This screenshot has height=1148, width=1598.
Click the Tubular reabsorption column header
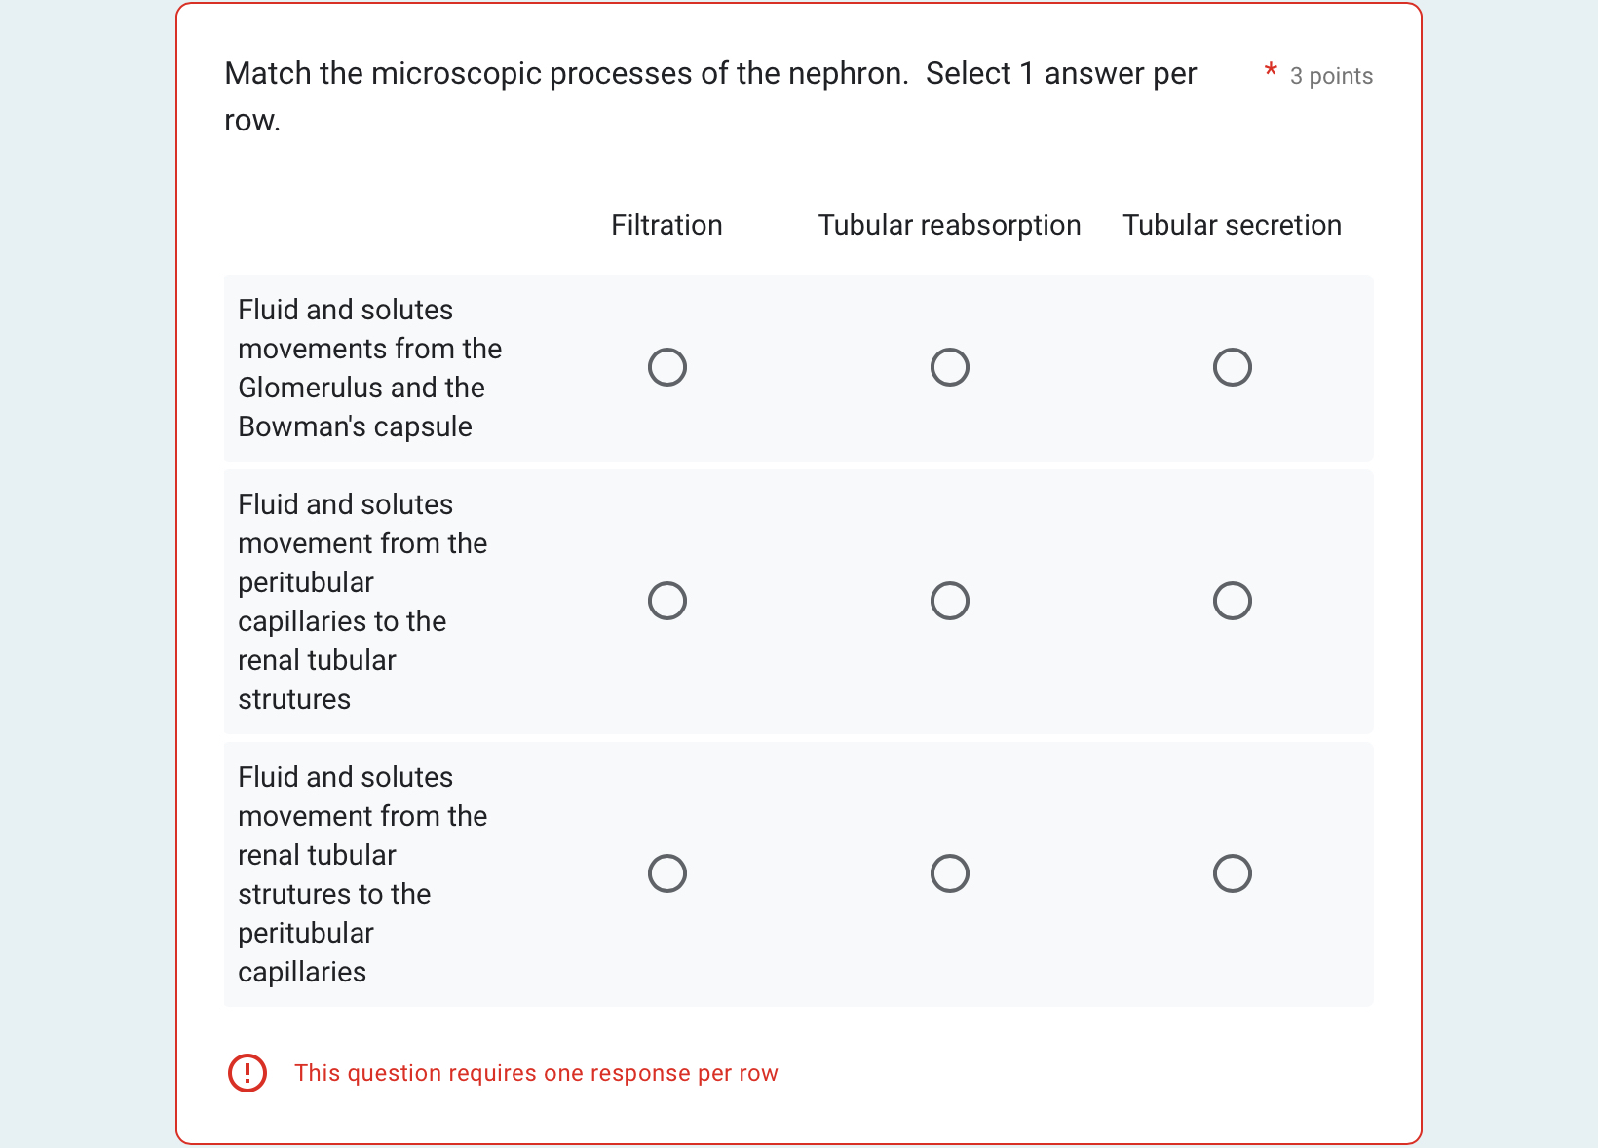949,225
